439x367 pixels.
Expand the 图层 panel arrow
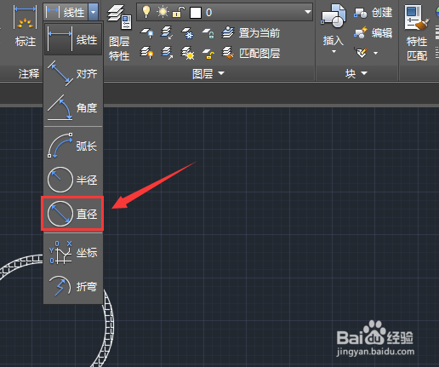coord(221,73)
